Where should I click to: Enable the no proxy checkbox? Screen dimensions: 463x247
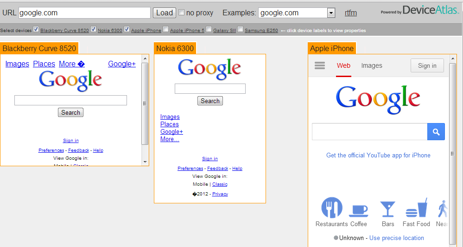pyautogui.click(x=182, y=13)
